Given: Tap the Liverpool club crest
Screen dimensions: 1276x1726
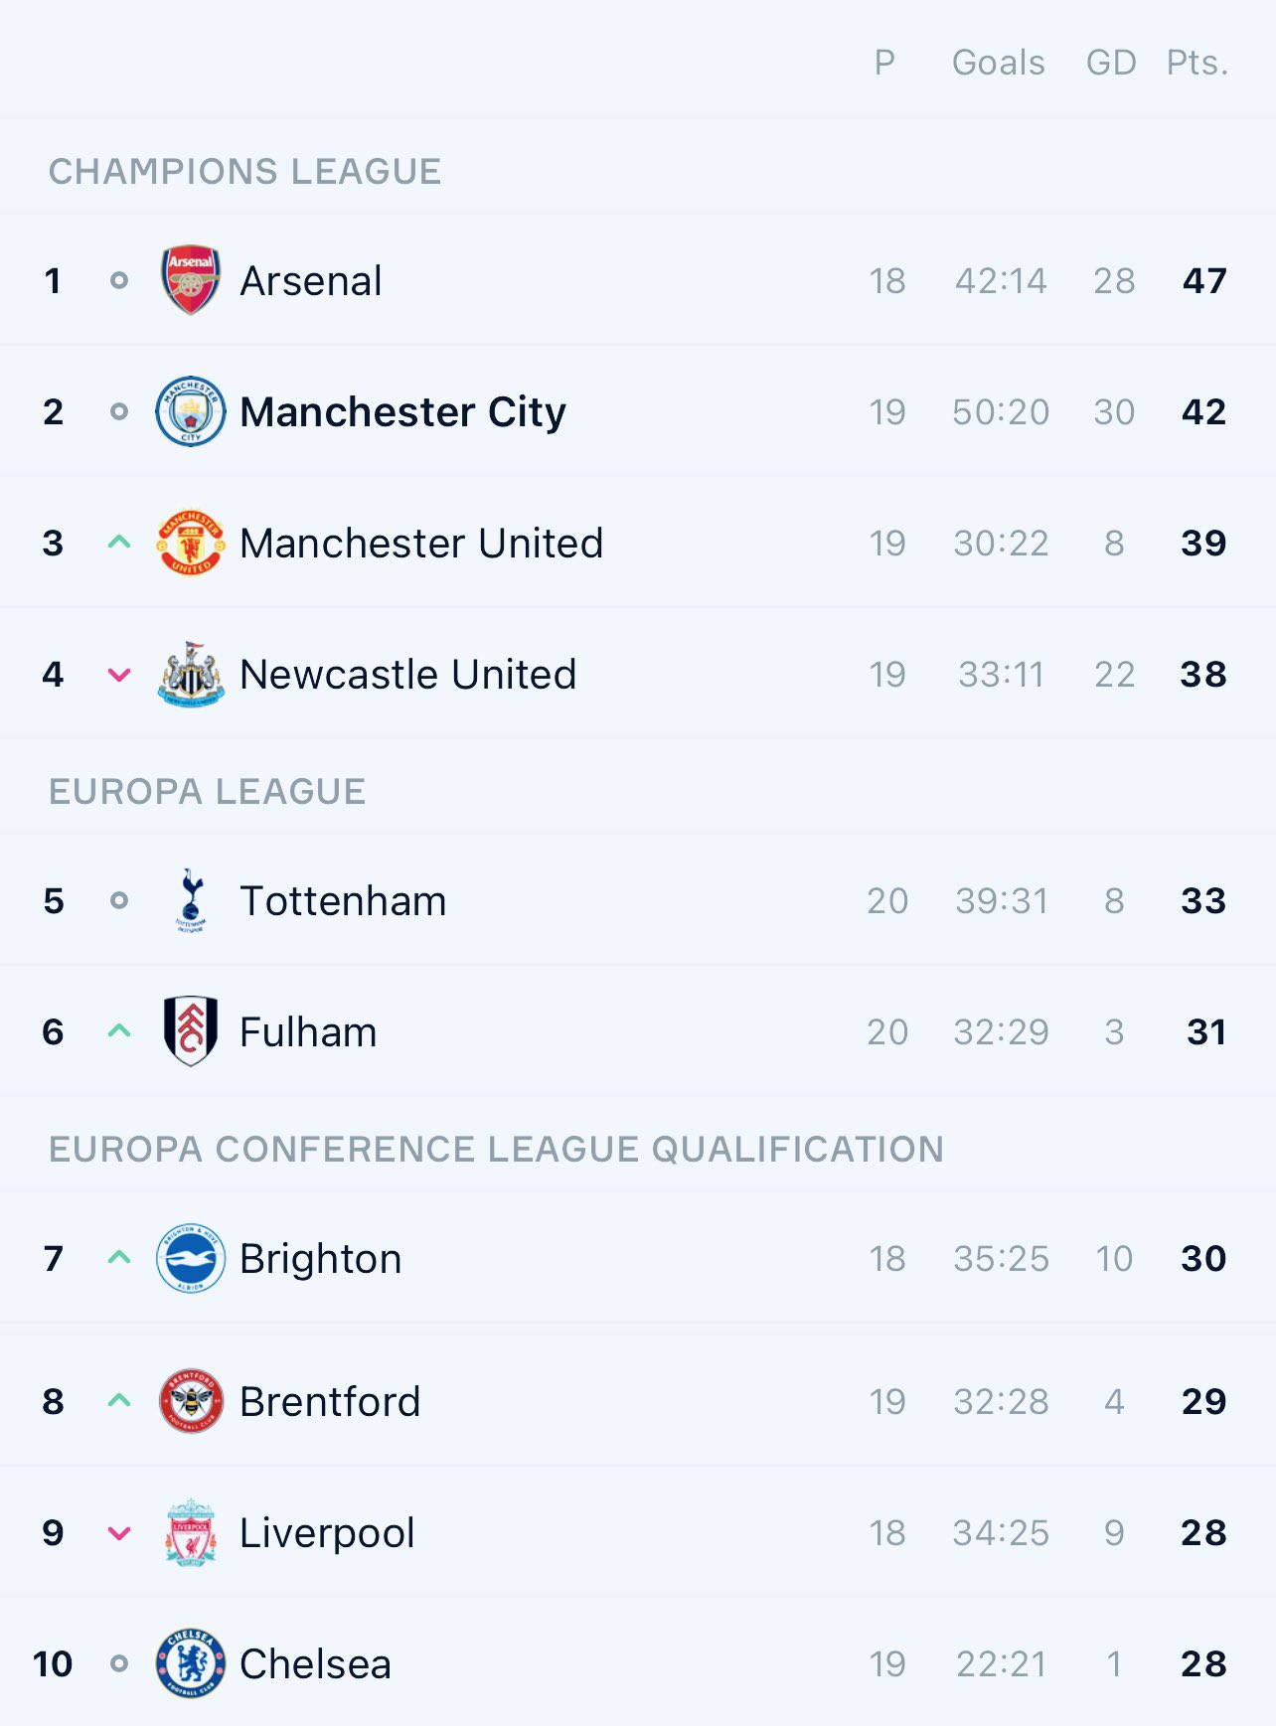Looking at the screenshot, I should [191, 1532].
